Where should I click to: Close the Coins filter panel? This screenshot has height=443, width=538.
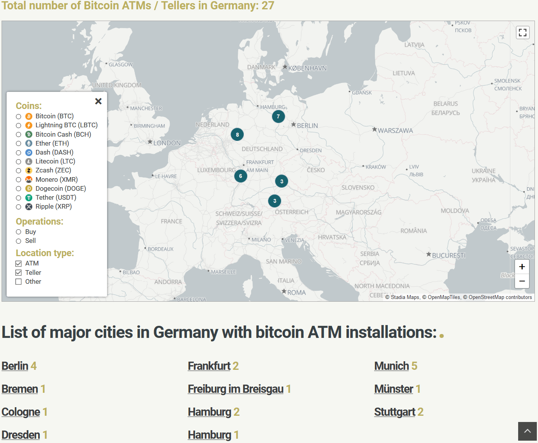point(98,101)
